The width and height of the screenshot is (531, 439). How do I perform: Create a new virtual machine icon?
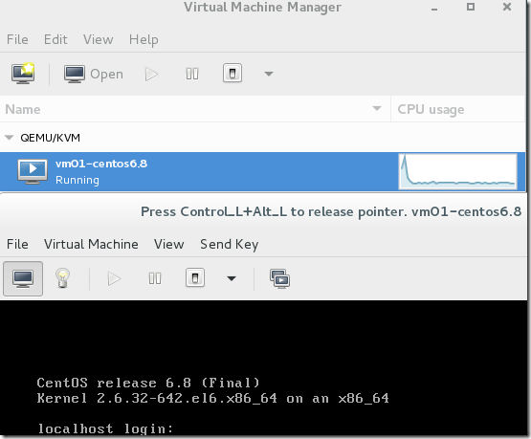(x=23, y=74)
